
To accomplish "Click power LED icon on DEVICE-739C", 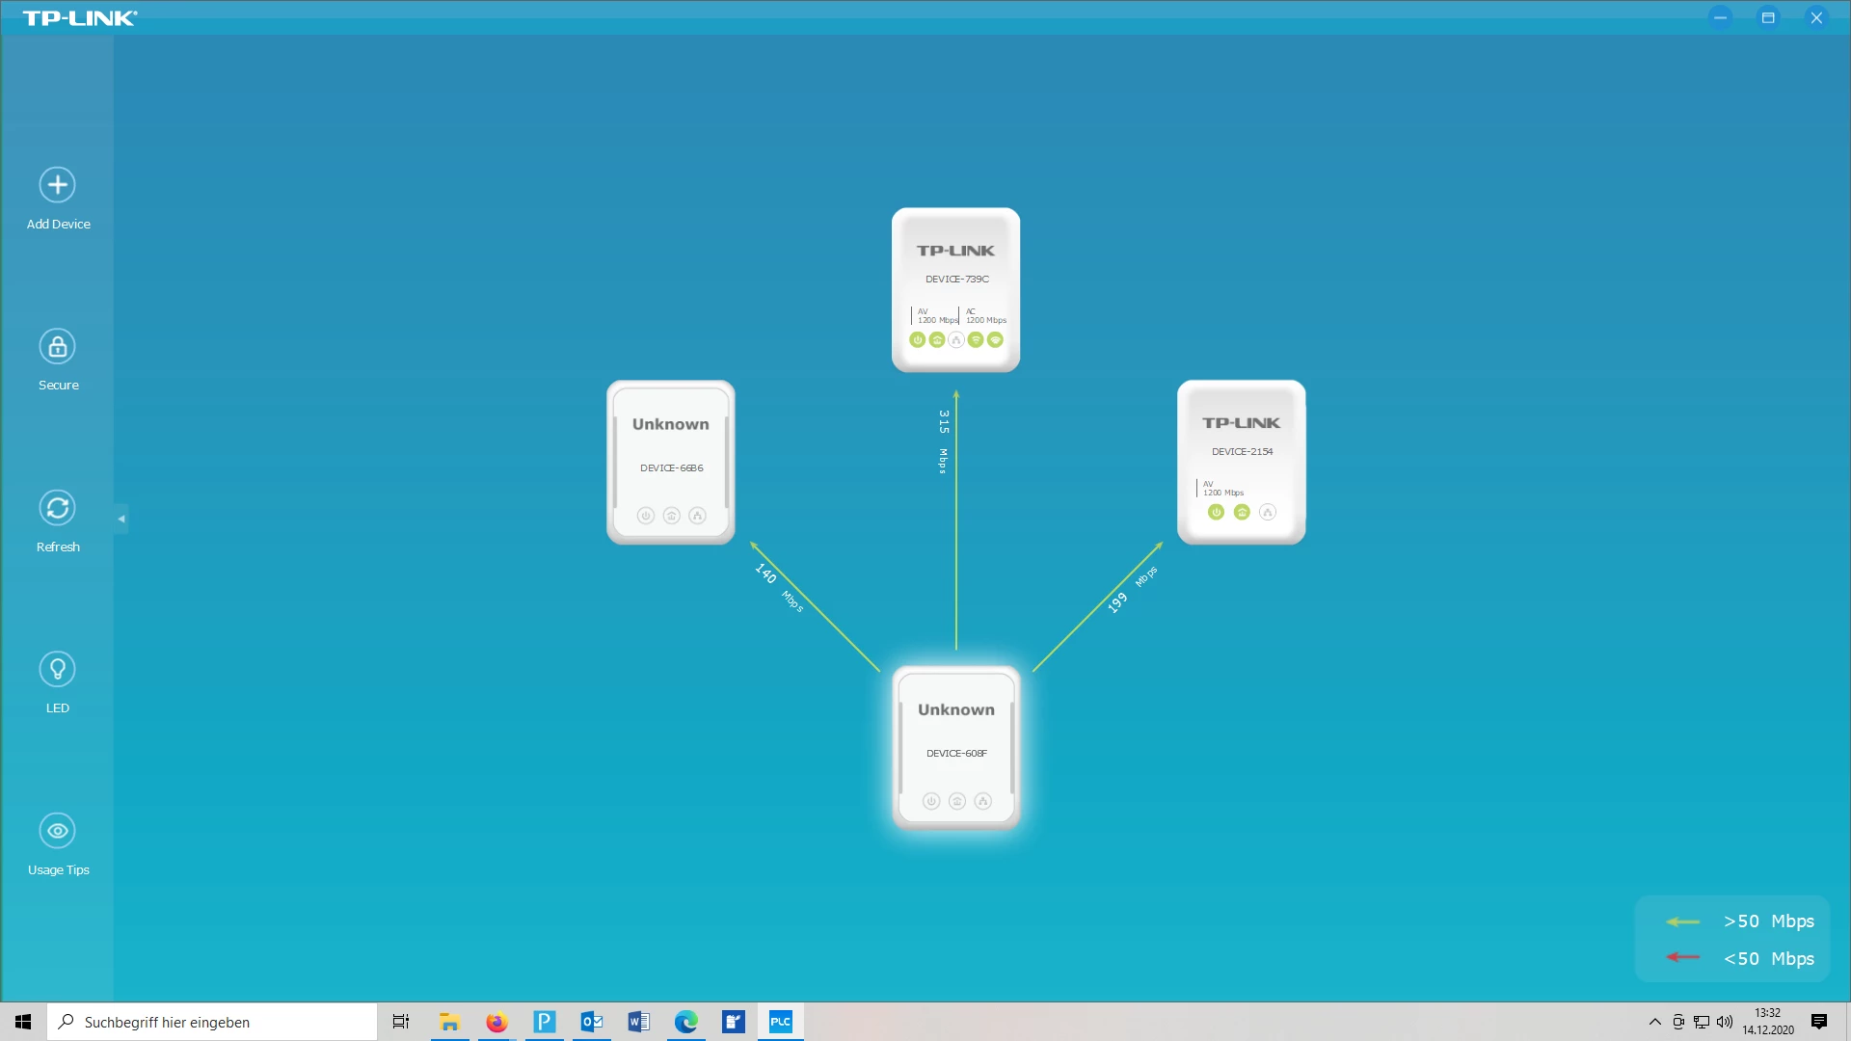I will (917, 339).
